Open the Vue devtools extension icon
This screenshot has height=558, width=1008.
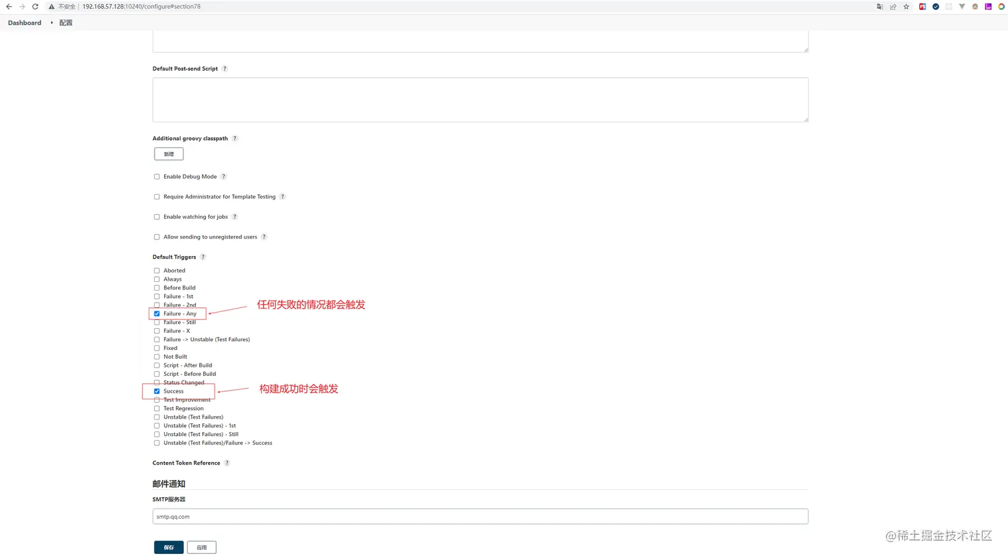[x=962, y=7]
